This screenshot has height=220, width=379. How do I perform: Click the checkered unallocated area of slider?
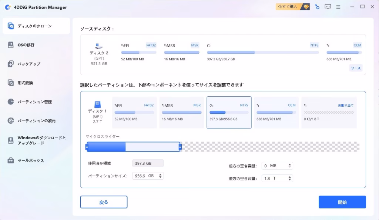(x=270, y=147)
